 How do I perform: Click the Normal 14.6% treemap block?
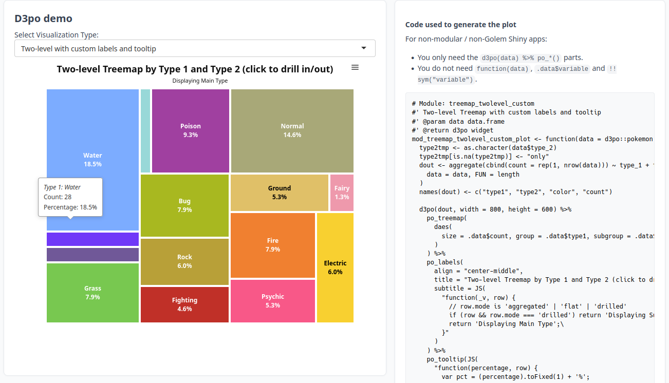point(292,130)
